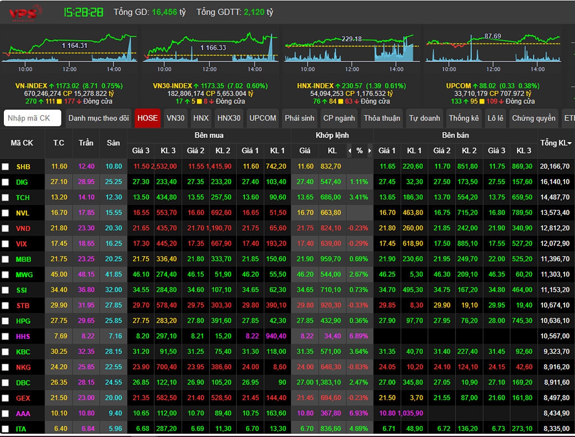Select the HOSE tab

point(147,118)
